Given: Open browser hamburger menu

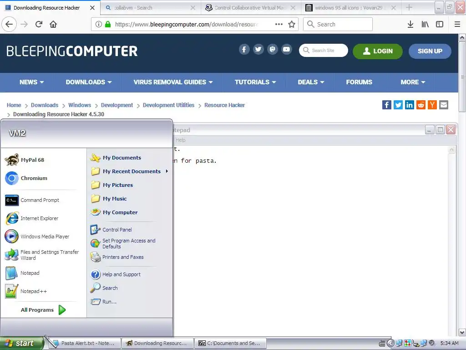Looking at the screenshot, I should (x=457, y=24).
